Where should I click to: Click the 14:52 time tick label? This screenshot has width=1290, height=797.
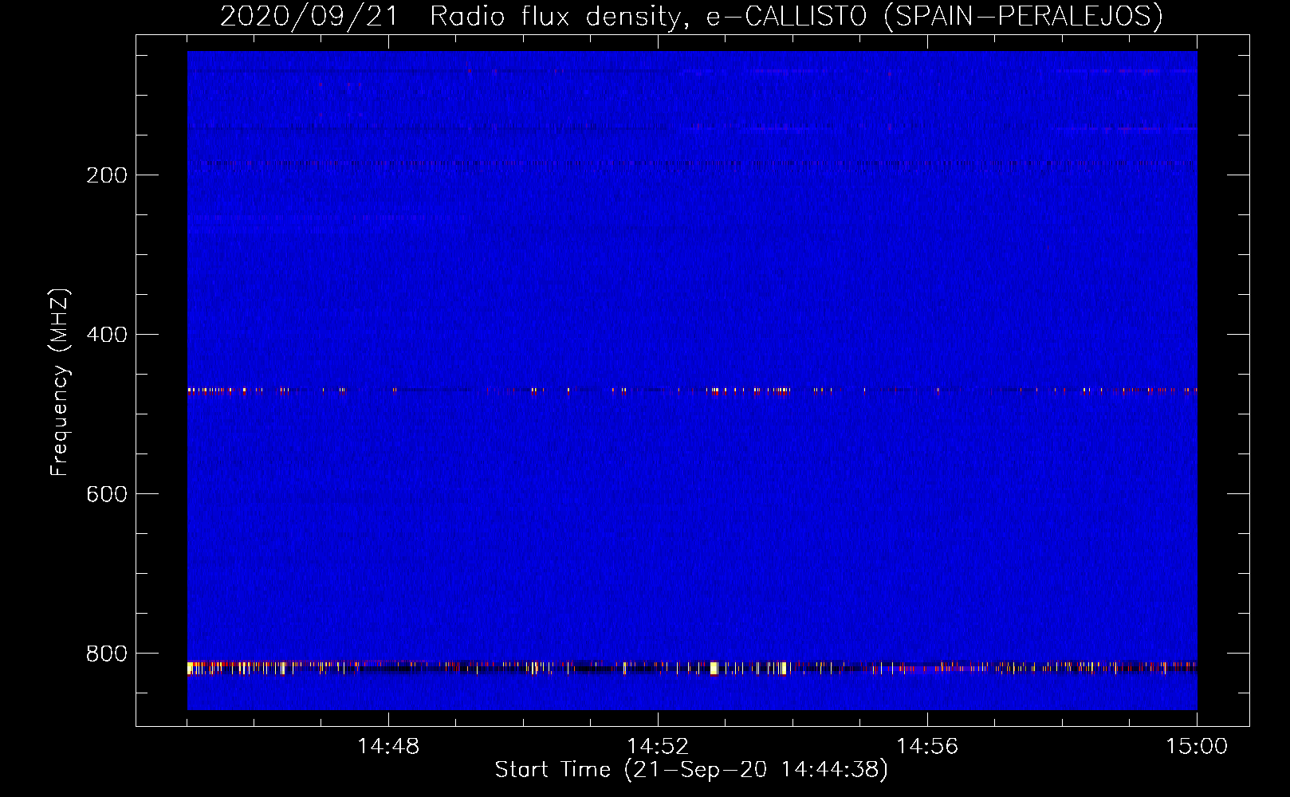[x=658, y=747]
